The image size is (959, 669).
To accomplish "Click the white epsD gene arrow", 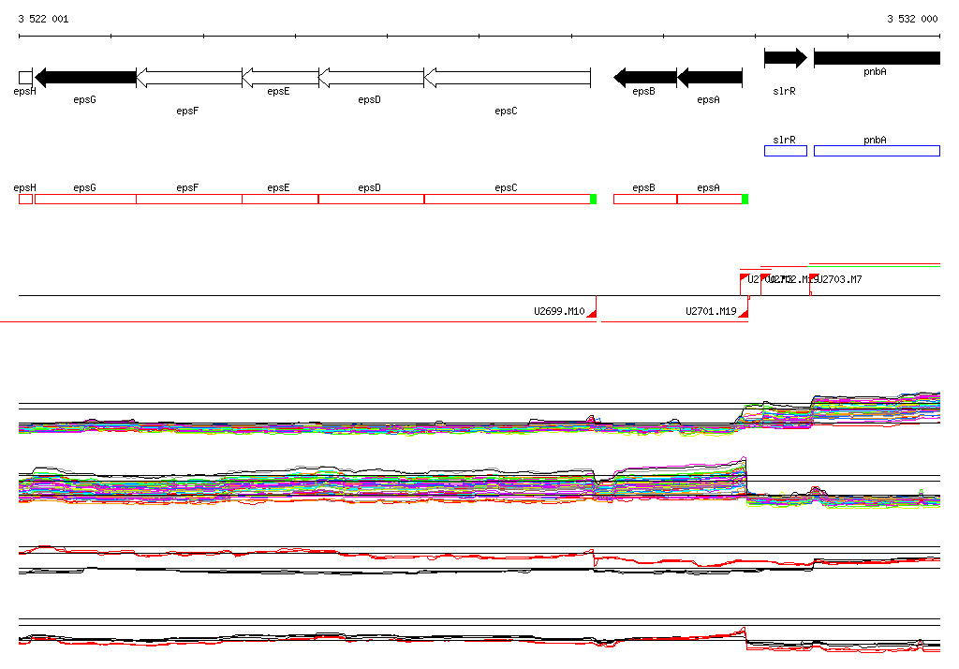I will [x=371, y=77].
